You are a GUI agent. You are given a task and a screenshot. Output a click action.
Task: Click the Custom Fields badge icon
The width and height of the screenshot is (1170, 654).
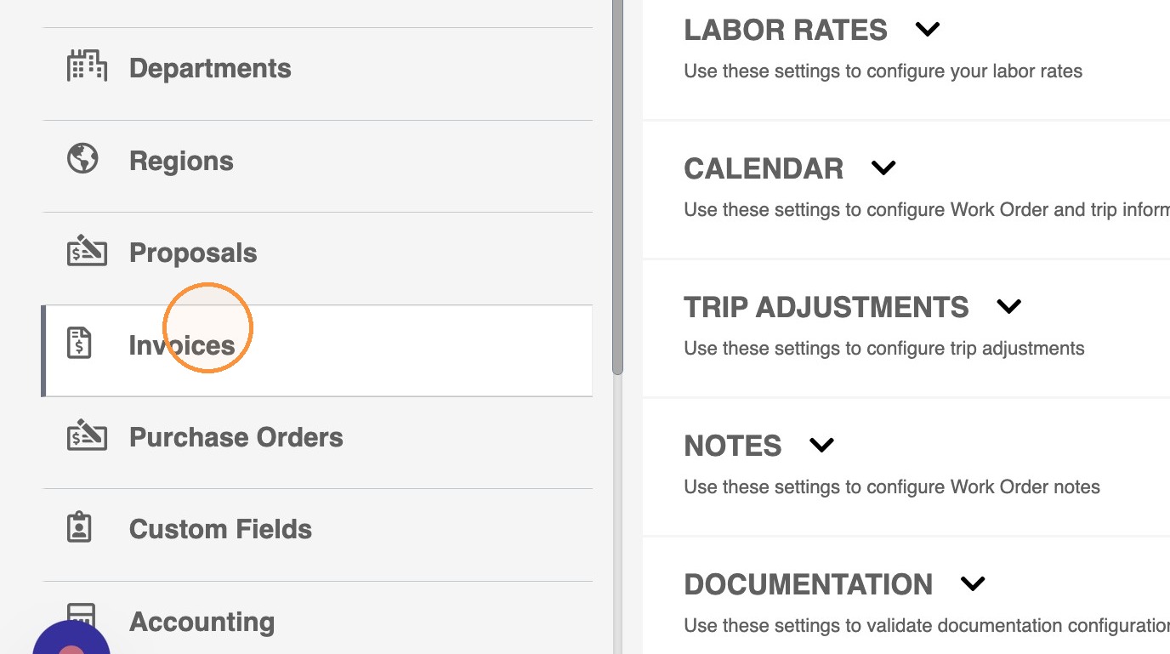coord(79,527)
